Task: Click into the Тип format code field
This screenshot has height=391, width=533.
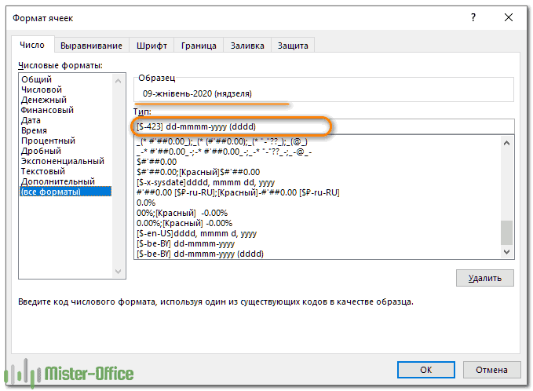Action: 322,126
